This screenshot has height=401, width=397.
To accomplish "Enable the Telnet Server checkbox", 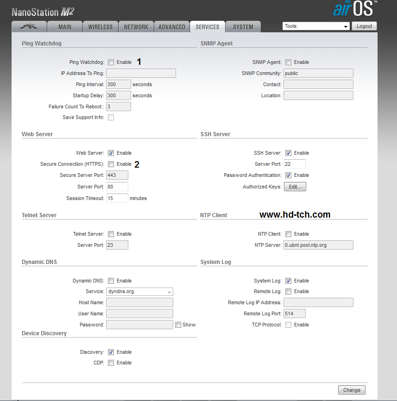I will (x=111, y=234).
